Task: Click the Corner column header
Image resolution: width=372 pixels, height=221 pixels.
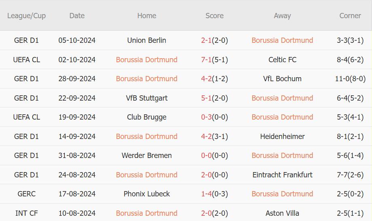Action: (350, 16)
